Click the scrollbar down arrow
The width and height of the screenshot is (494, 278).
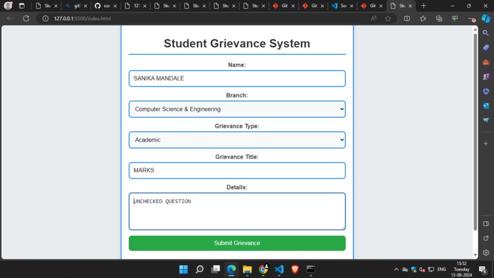(475, 255)
